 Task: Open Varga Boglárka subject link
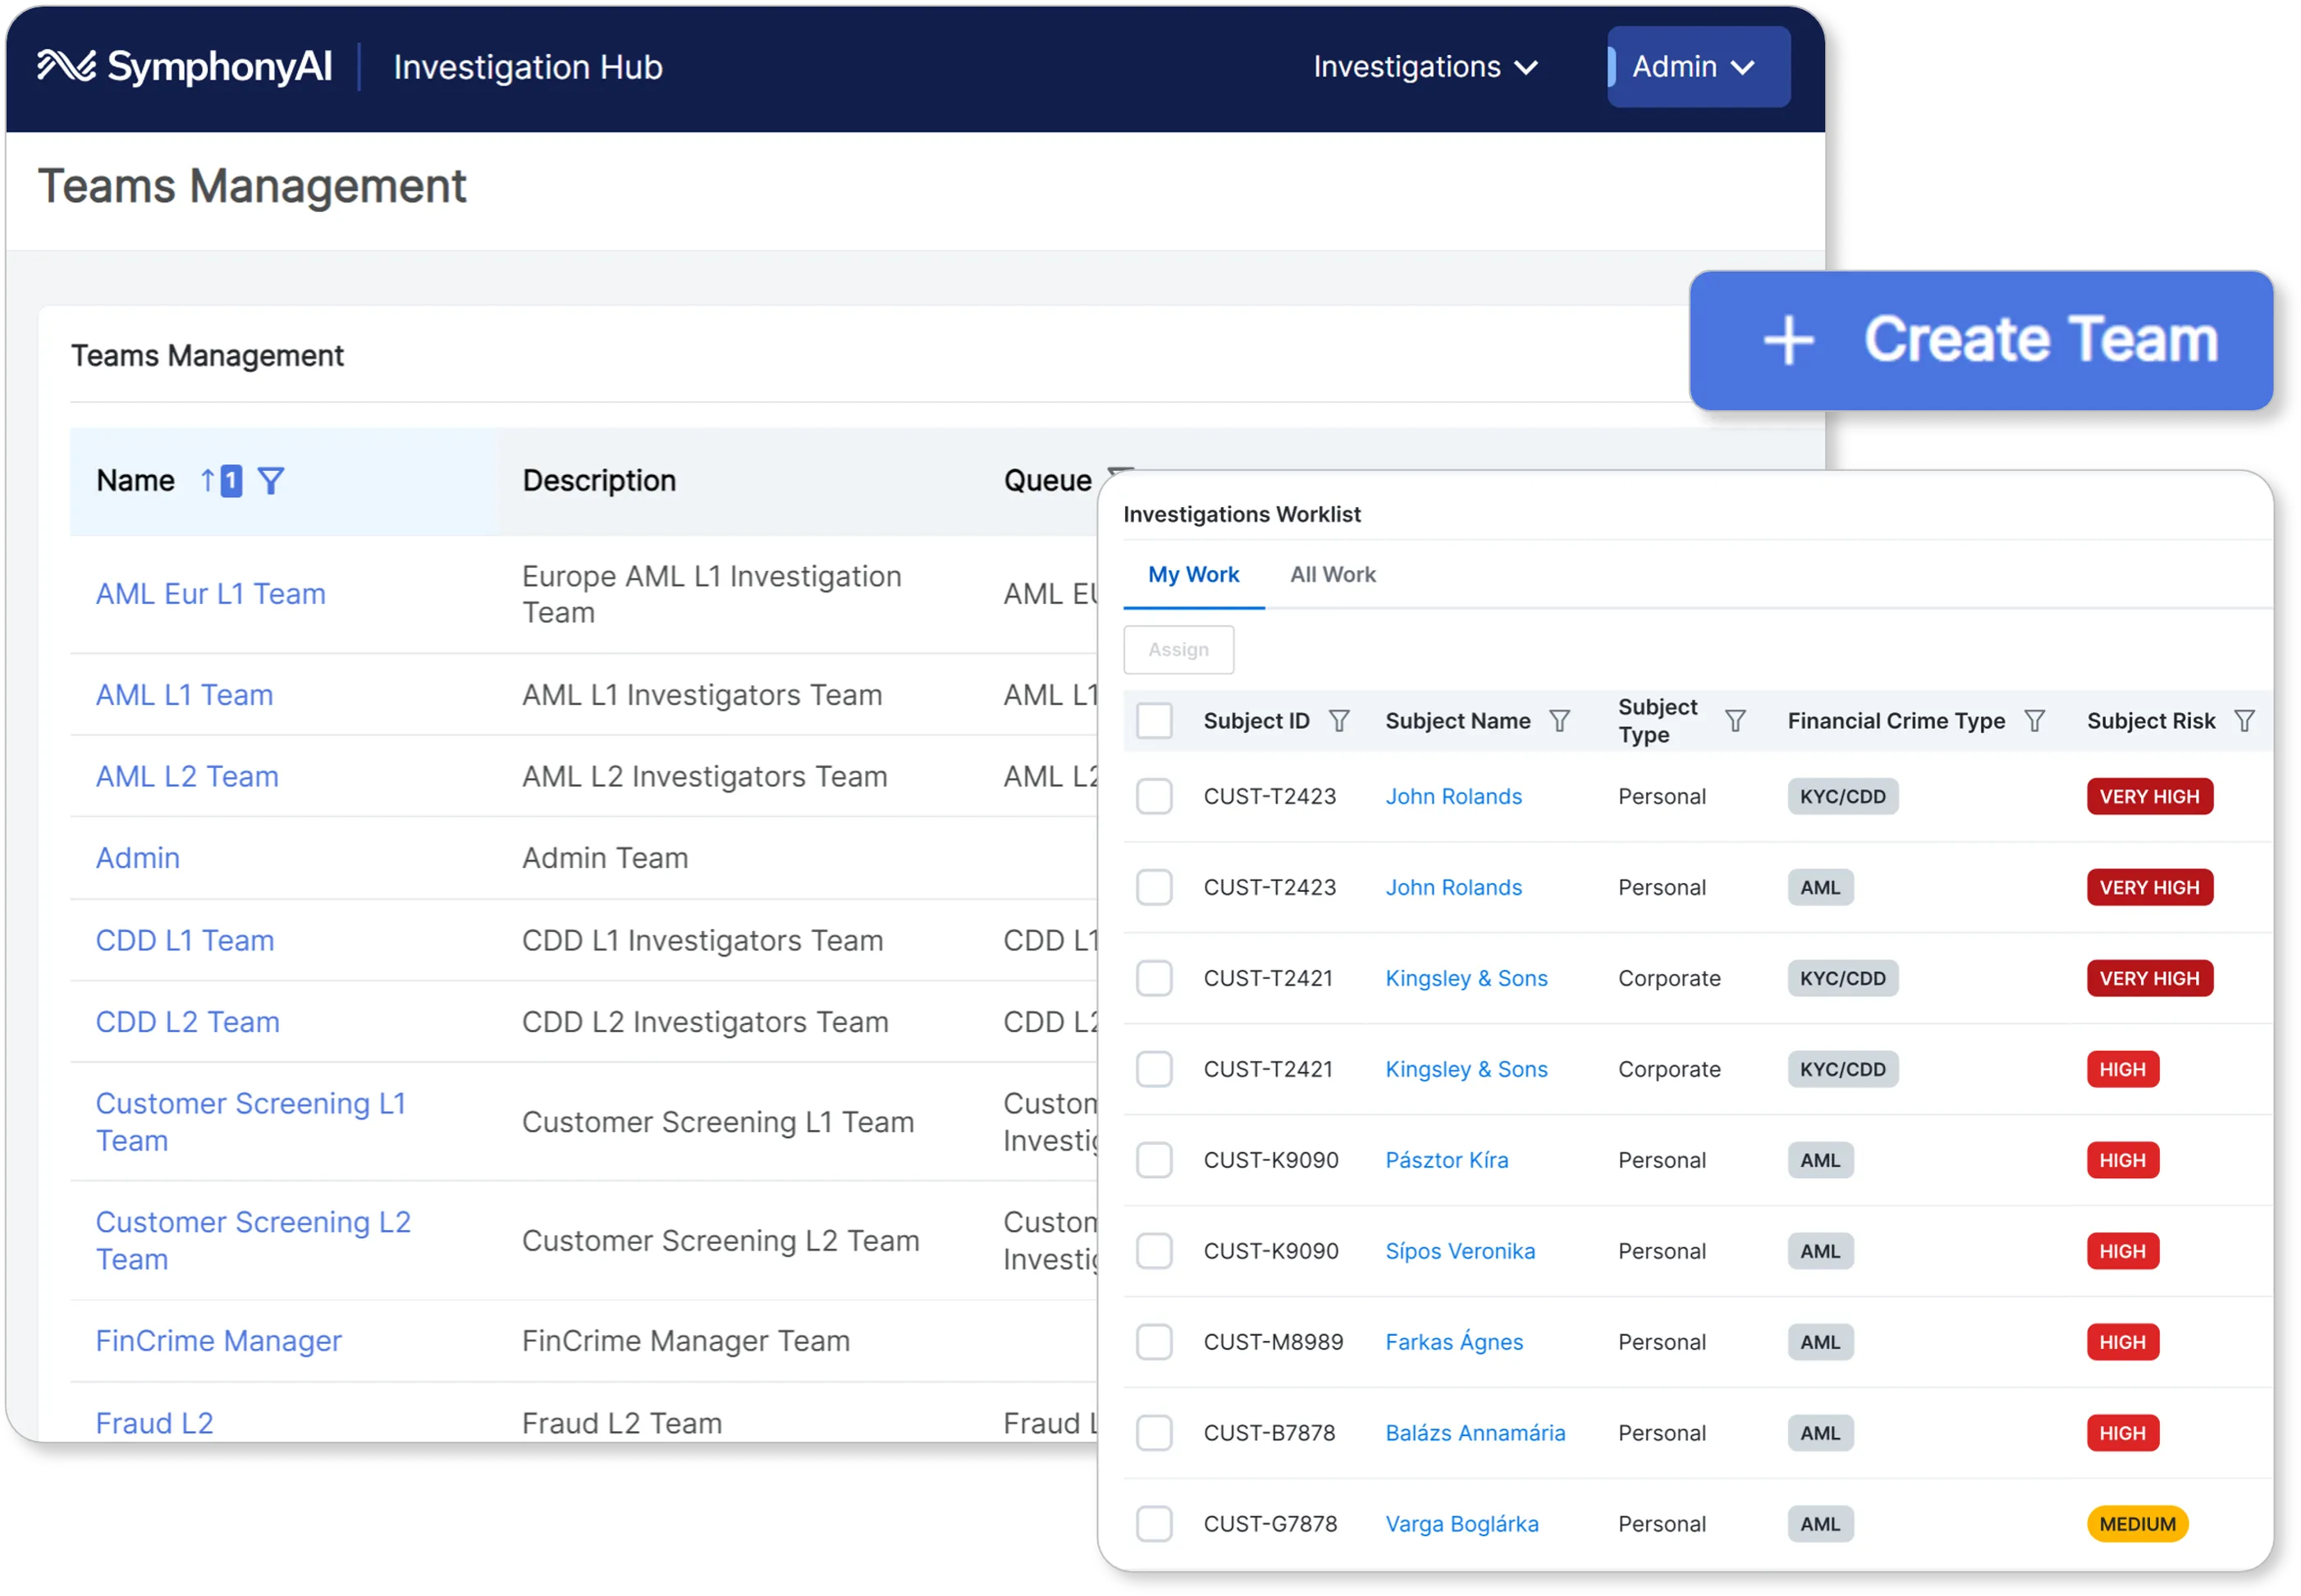click(1461, 1525)
